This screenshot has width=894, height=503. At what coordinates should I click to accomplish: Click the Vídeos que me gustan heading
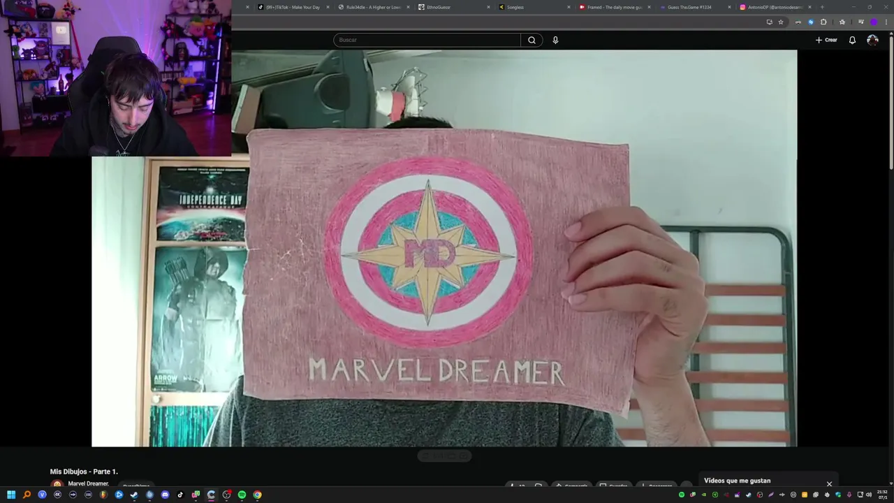tap(738, 481)
